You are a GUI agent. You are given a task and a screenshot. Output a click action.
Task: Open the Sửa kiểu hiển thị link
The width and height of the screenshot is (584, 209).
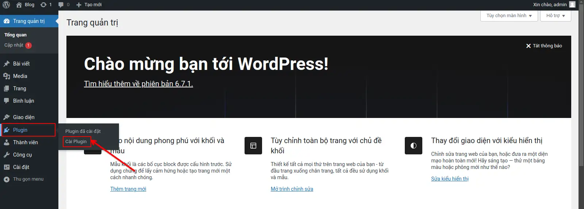click(450, 179)
